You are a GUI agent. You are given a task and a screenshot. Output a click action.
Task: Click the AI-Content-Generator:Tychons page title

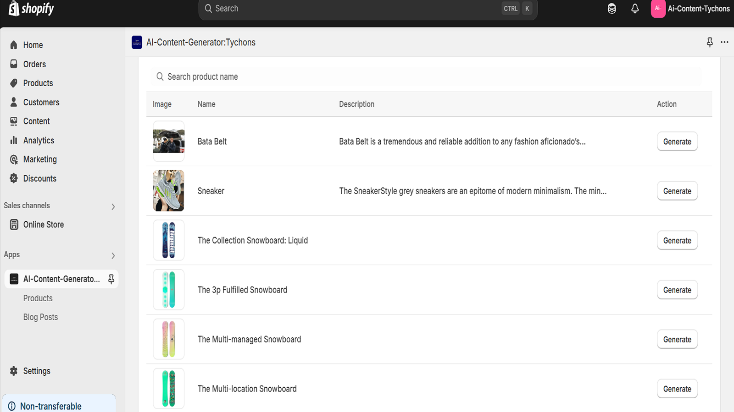(201, 42)
